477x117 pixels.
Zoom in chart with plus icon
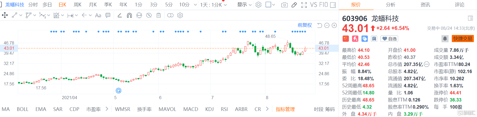click(334, 25)
